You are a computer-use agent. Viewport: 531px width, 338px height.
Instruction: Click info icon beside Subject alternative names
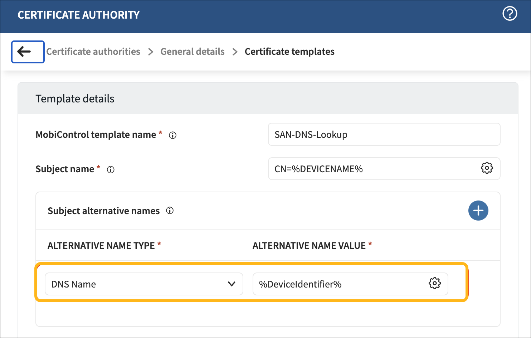(170, 211)
